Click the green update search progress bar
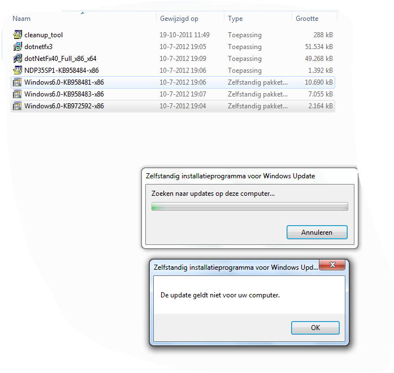The width and height of the screenshot is (394, 373). 249,206
